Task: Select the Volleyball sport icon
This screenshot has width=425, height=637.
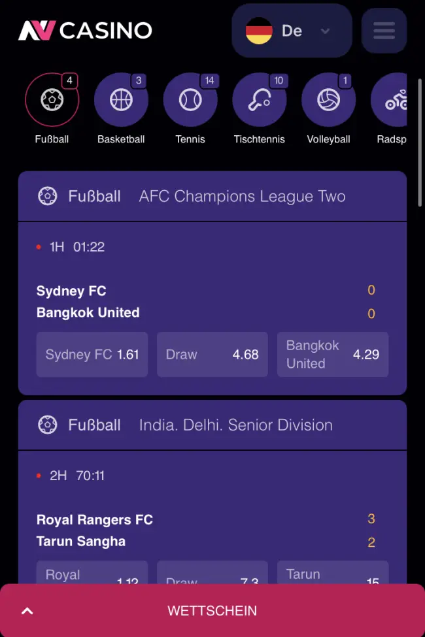Action: pyautogui.click(x=329, y=99)
